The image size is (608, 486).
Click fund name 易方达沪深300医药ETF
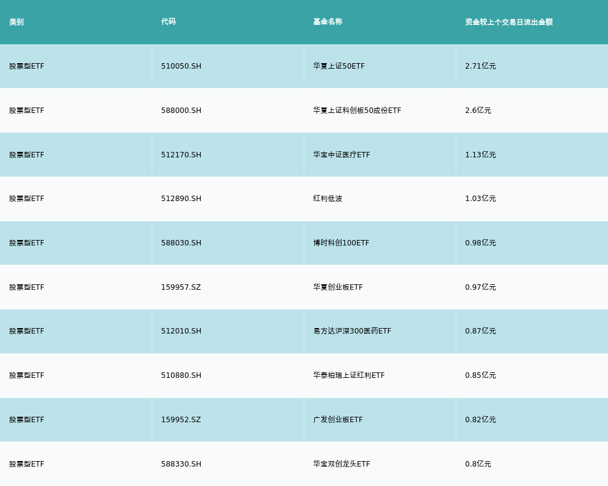coord(352,331)
